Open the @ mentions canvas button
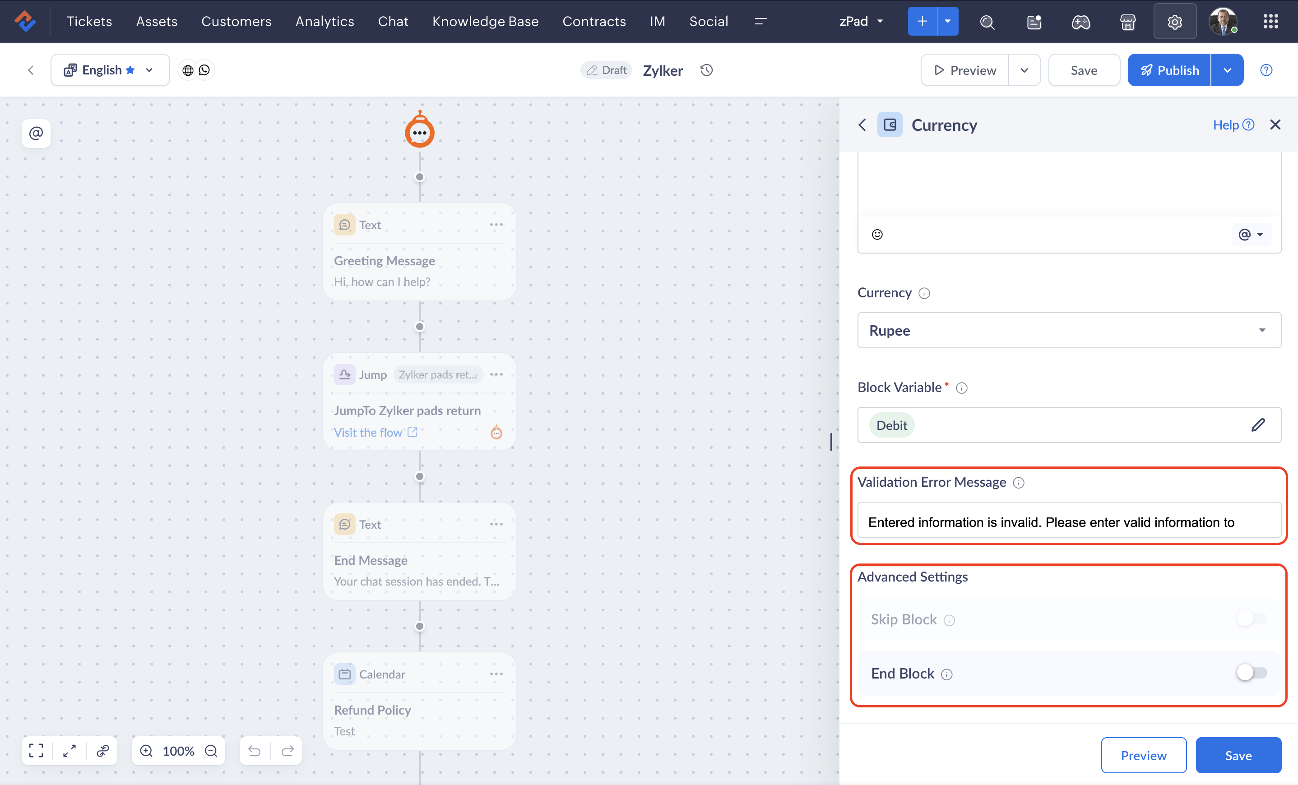Screen dimensions: 1298x785 click(x=36, y=133)
